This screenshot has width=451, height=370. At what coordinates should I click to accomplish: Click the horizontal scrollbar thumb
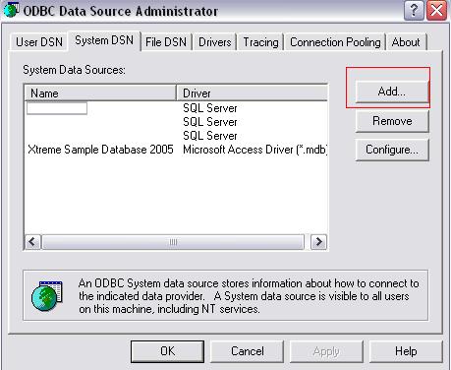[173, 242]
